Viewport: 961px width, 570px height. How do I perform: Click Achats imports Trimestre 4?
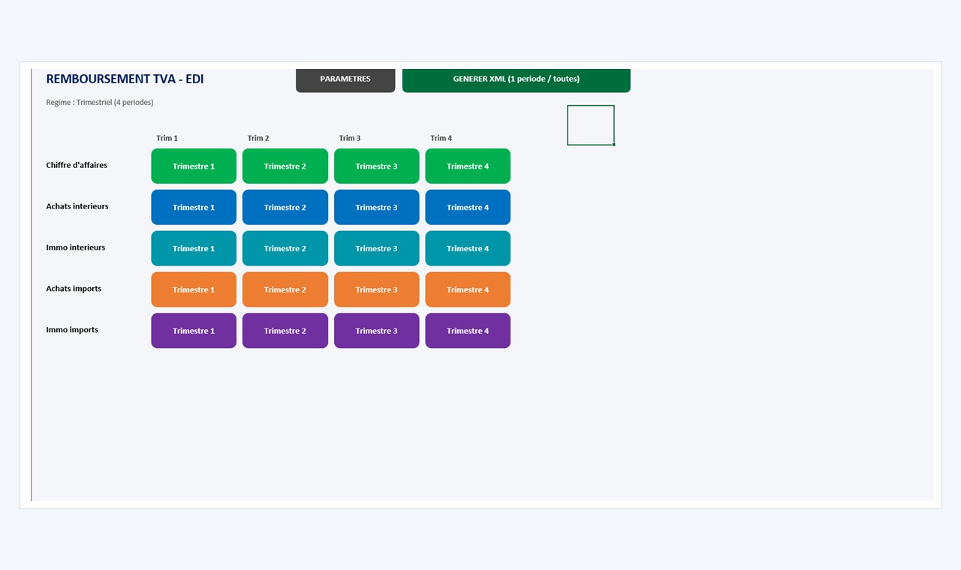(468, 289)
